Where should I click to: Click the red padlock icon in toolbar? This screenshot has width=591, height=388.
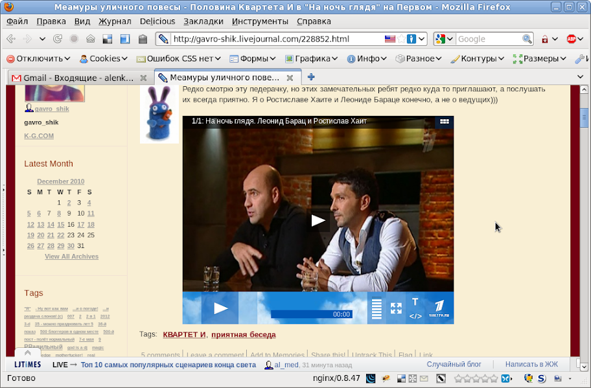(x=544, y=39)
